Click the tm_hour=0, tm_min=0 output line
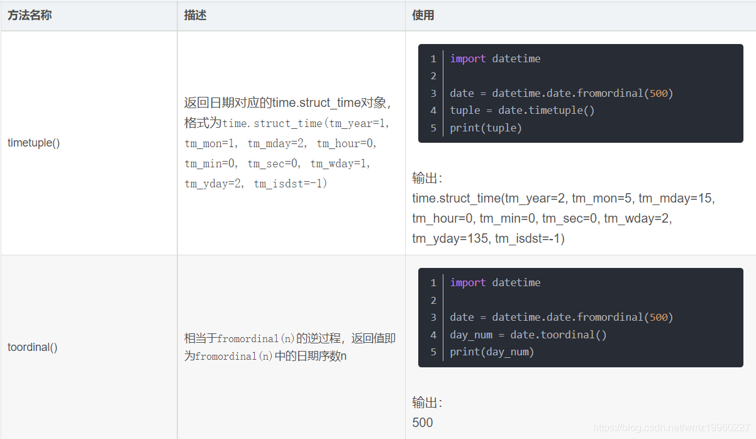Viewport: 756px width, 439px height. [542, 219]
